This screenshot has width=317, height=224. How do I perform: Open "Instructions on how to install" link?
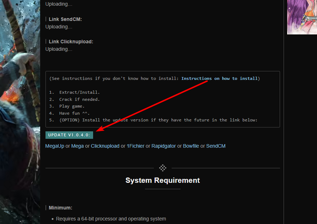click(219, 78)
